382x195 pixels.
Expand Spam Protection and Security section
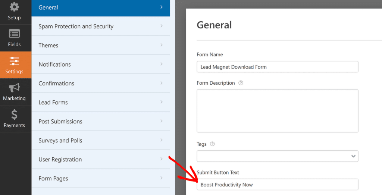(162, 26)
